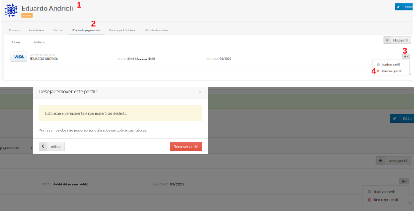This screenshot has width=414, height=211.
Task: Go to the Faturas tab
Action: coord(58,30)
